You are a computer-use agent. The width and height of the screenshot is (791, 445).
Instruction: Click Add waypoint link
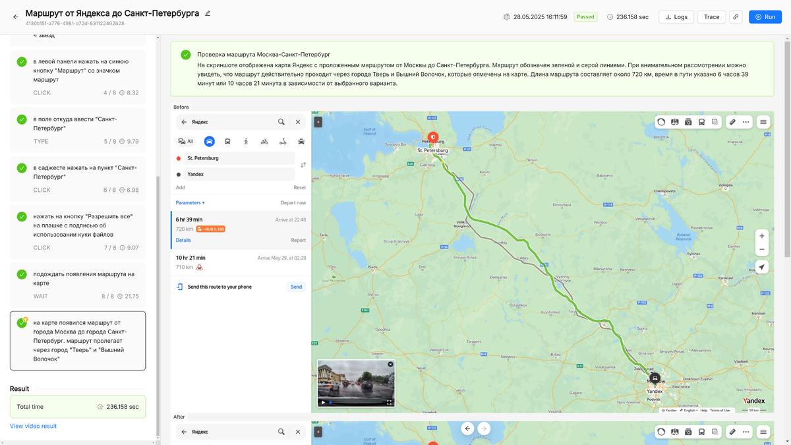pyautogui.click(x=181, y=188)
